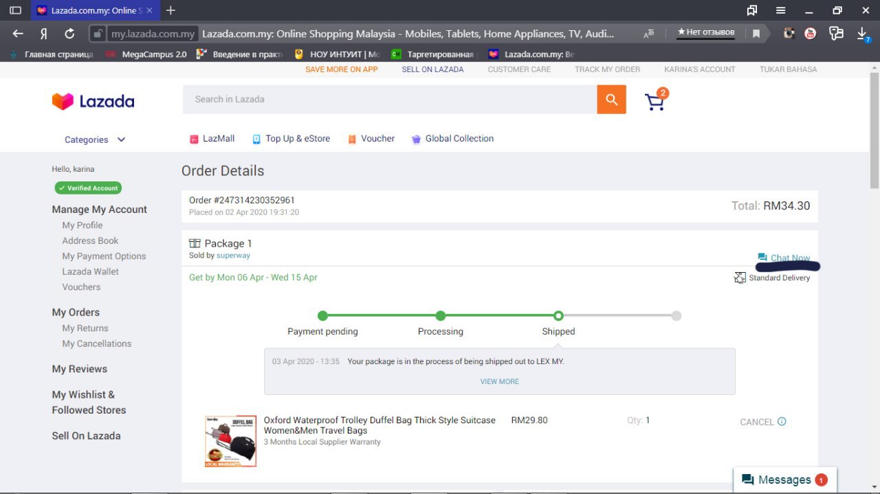Open Address Book in sidebar

[x=90, y=240]
